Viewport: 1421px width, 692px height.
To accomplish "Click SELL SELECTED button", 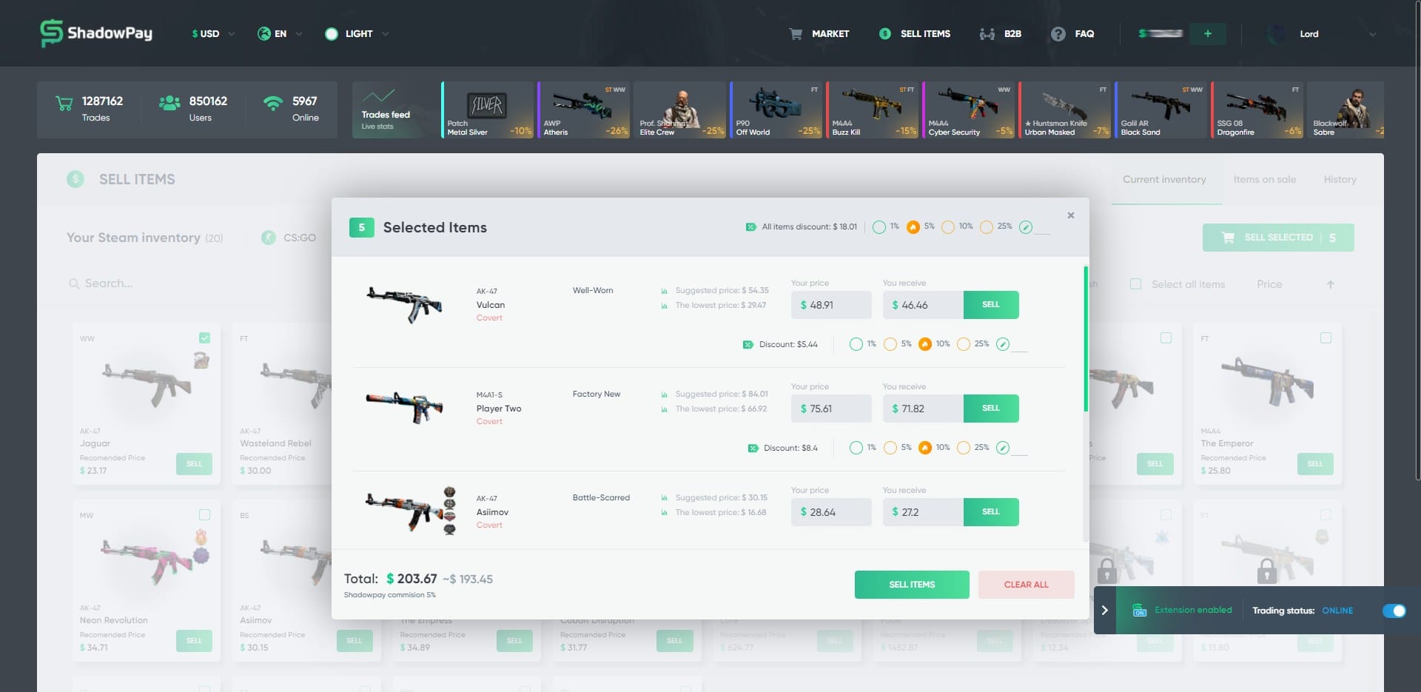I will (x=1278, y=238).
